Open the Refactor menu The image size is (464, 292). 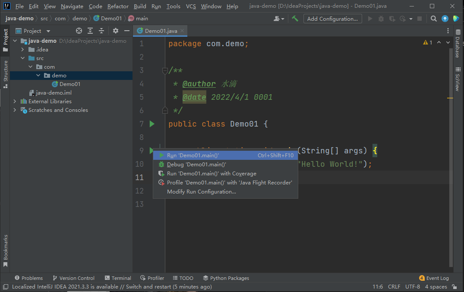(118, 6)
